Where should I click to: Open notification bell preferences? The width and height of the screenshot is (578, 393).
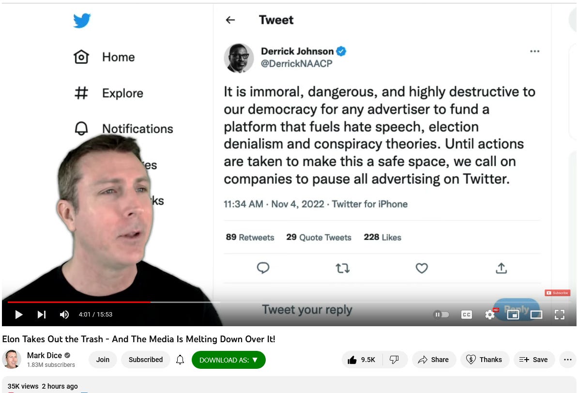tap(180, 360)
